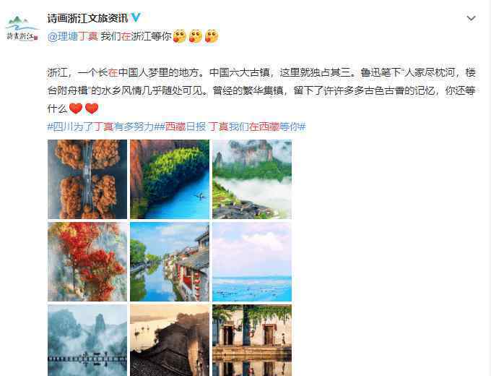Open the aerial autumn trees road photo
491x376 pixels.
(x=87, y=179)
